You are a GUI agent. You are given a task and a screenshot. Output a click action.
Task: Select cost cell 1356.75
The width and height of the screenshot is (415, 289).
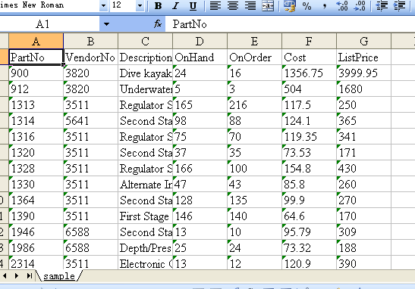(x=309, y=73)
